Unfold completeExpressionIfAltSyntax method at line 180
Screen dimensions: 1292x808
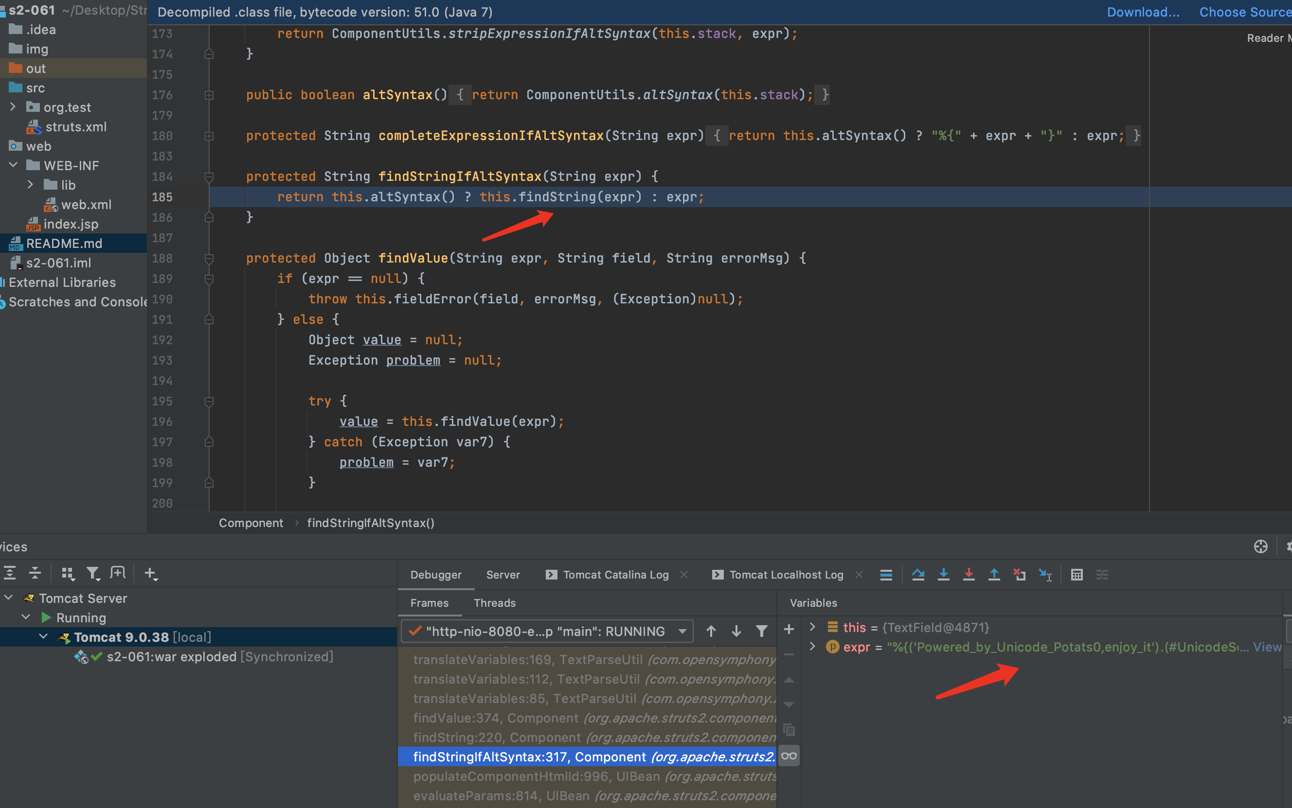(x=209, y=136)
